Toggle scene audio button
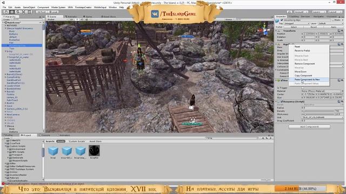 coord(82,19)
